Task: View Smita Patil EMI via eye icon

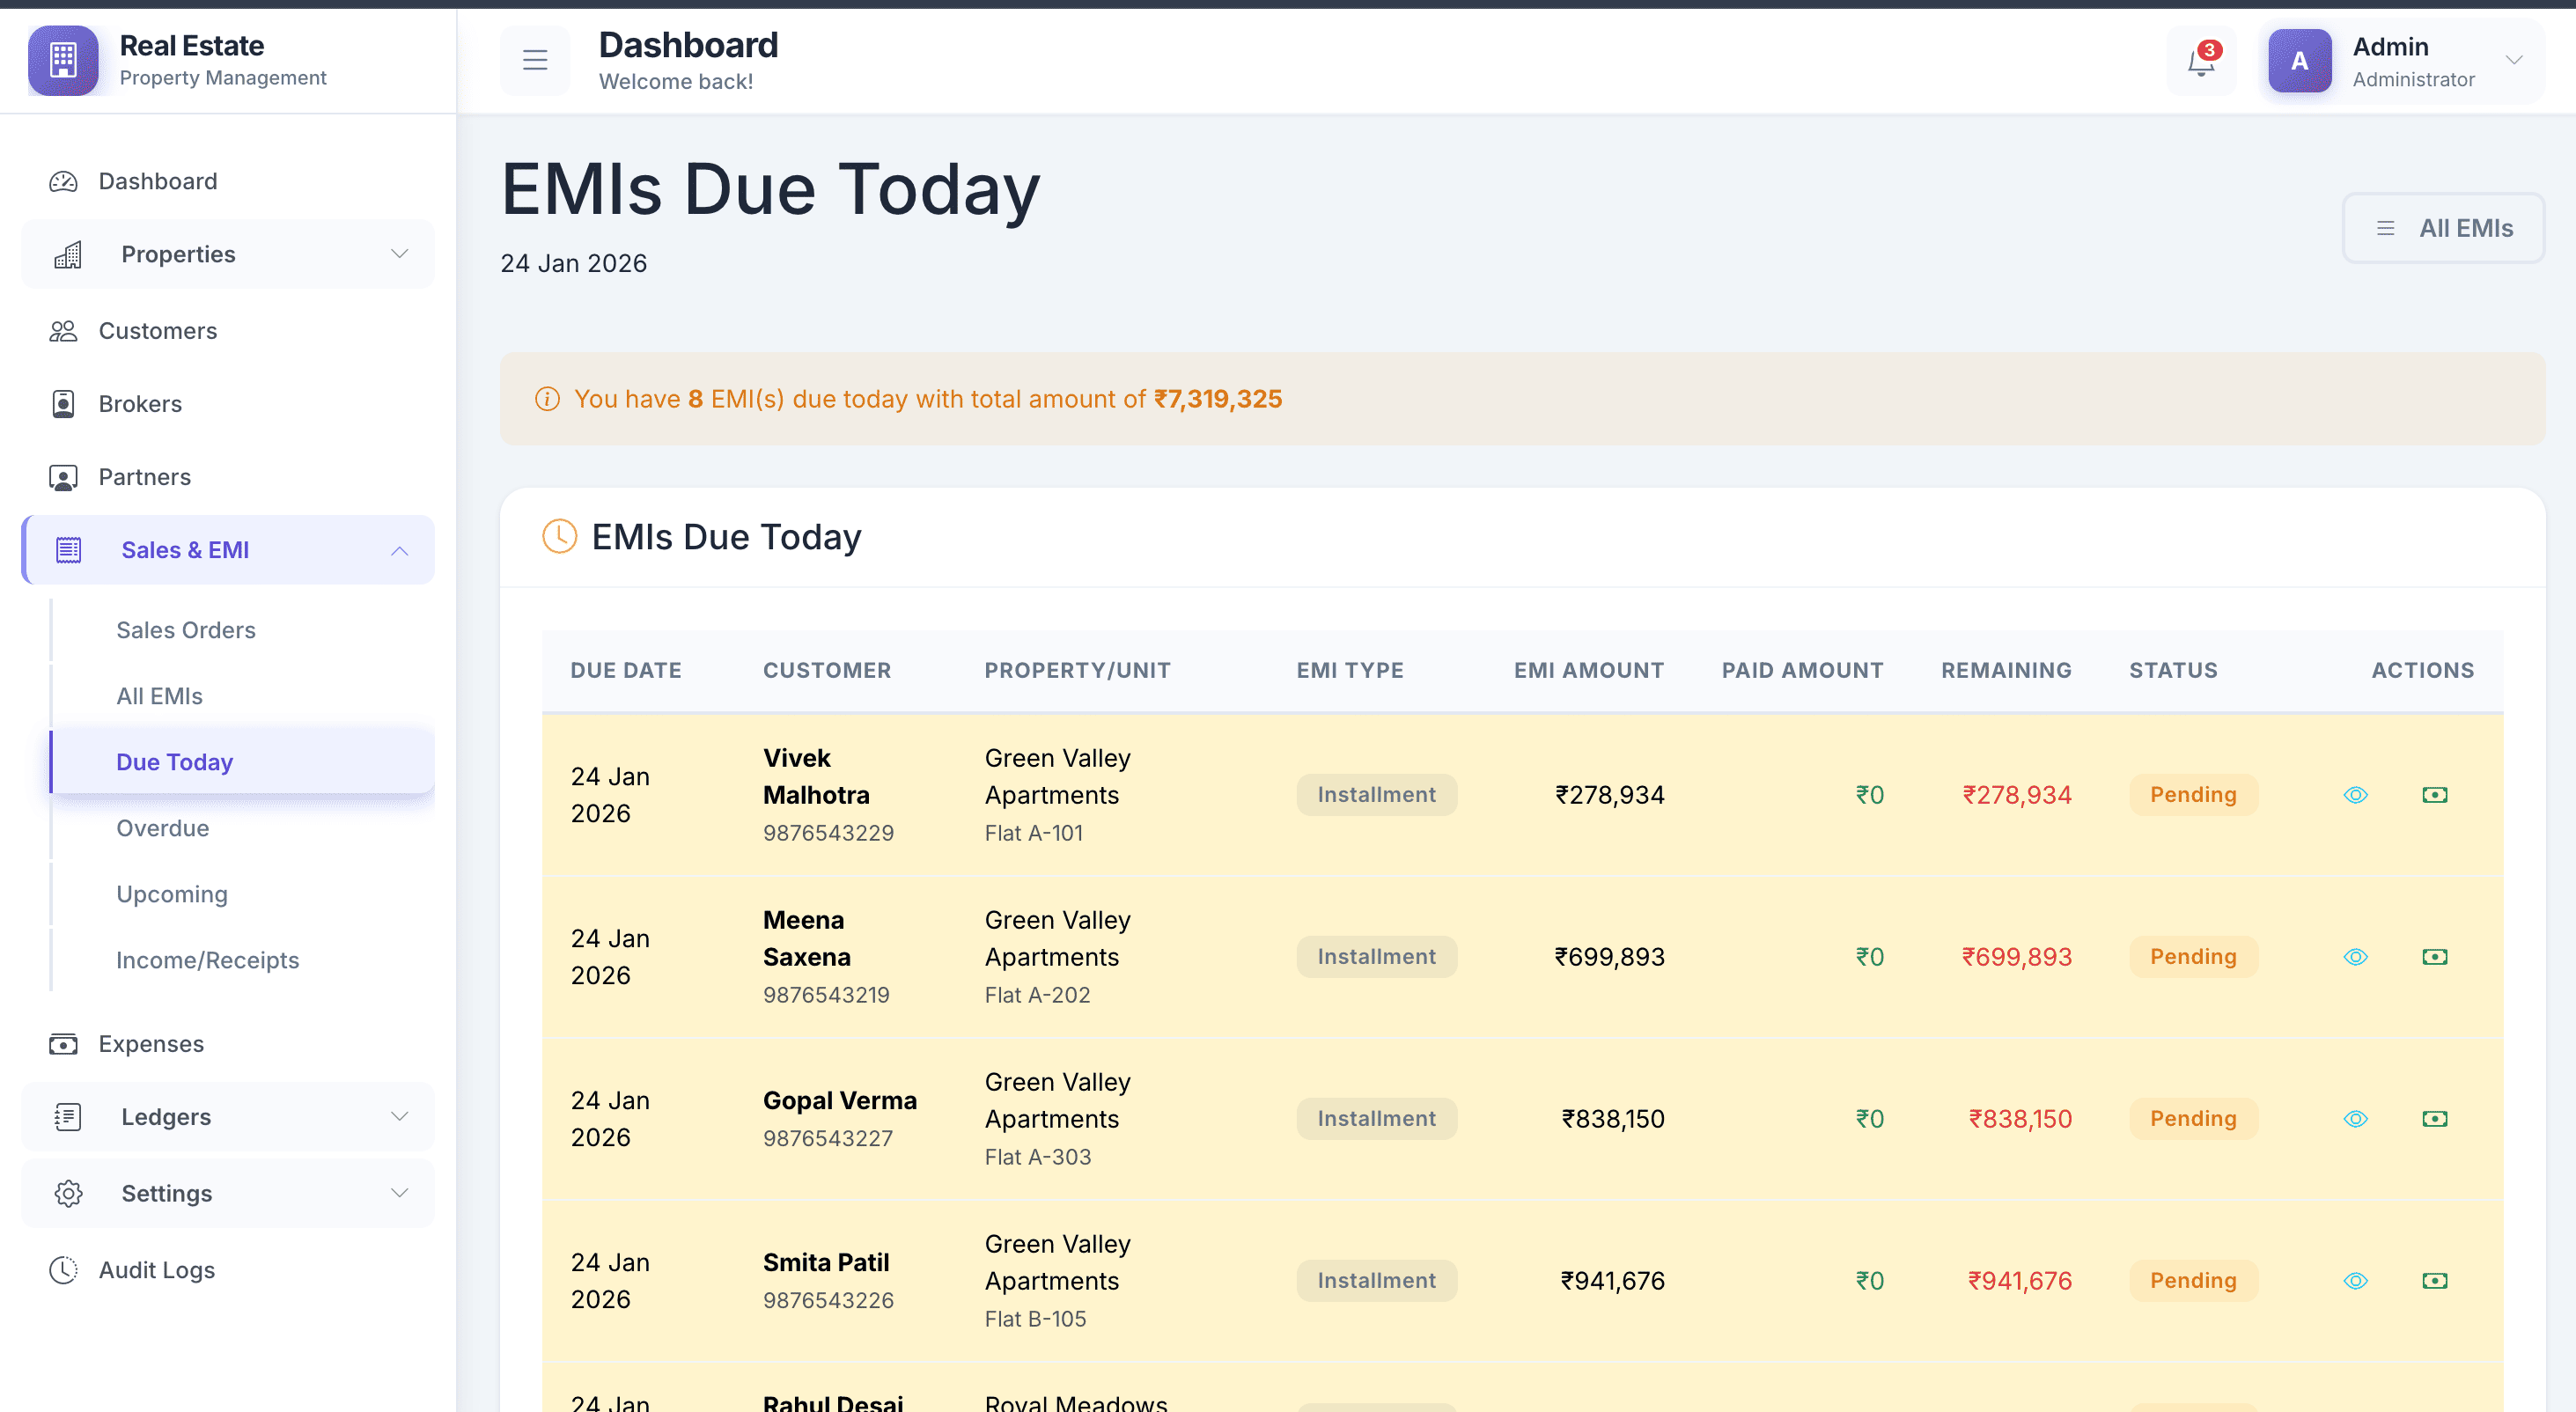Action: point(2355,1281)
